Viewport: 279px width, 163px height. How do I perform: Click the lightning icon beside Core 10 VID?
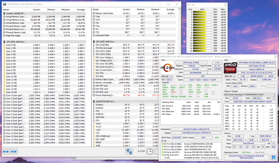[x=4, y=76]
